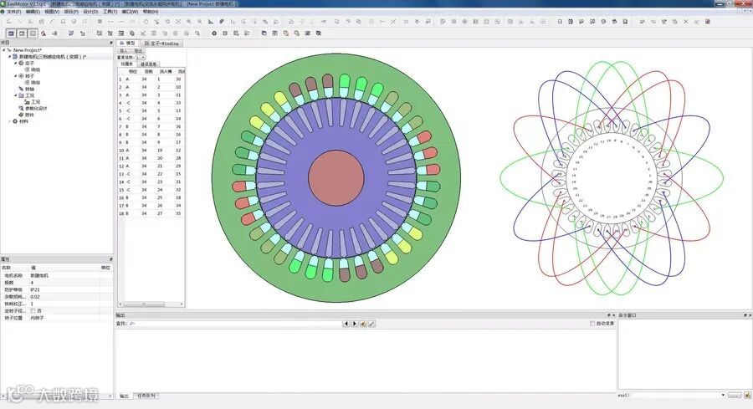Pin the 属性 panel with its pin icon
This screenshot has width=753, height=409.
[111, 259]
